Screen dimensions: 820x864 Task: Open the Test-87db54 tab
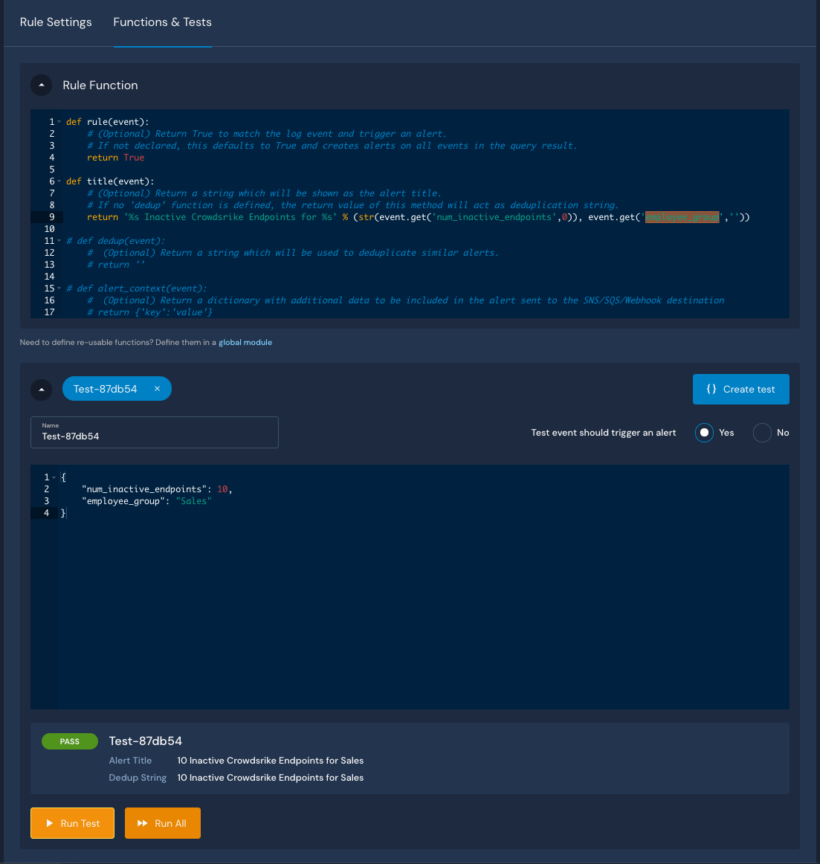tap(104, 388)
